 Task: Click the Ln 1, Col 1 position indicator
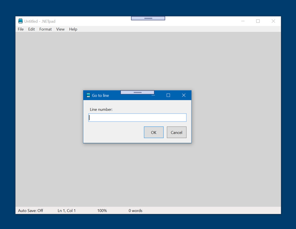click(x=67, y=211)
